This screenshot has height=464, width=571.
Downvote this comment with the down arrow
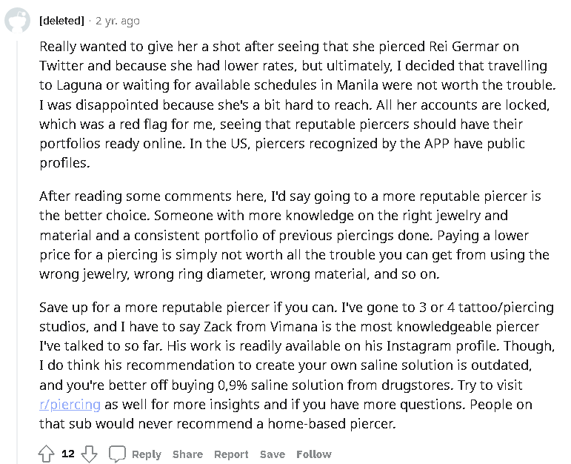click(x=89, y=454)
